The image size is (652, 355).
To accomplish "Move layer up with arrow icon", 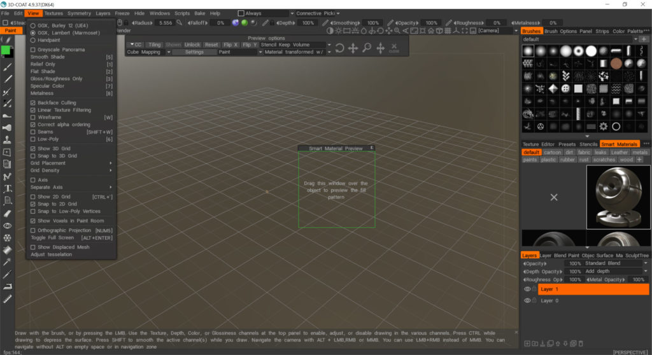I will pyautogui.click(x=558, y=344).
